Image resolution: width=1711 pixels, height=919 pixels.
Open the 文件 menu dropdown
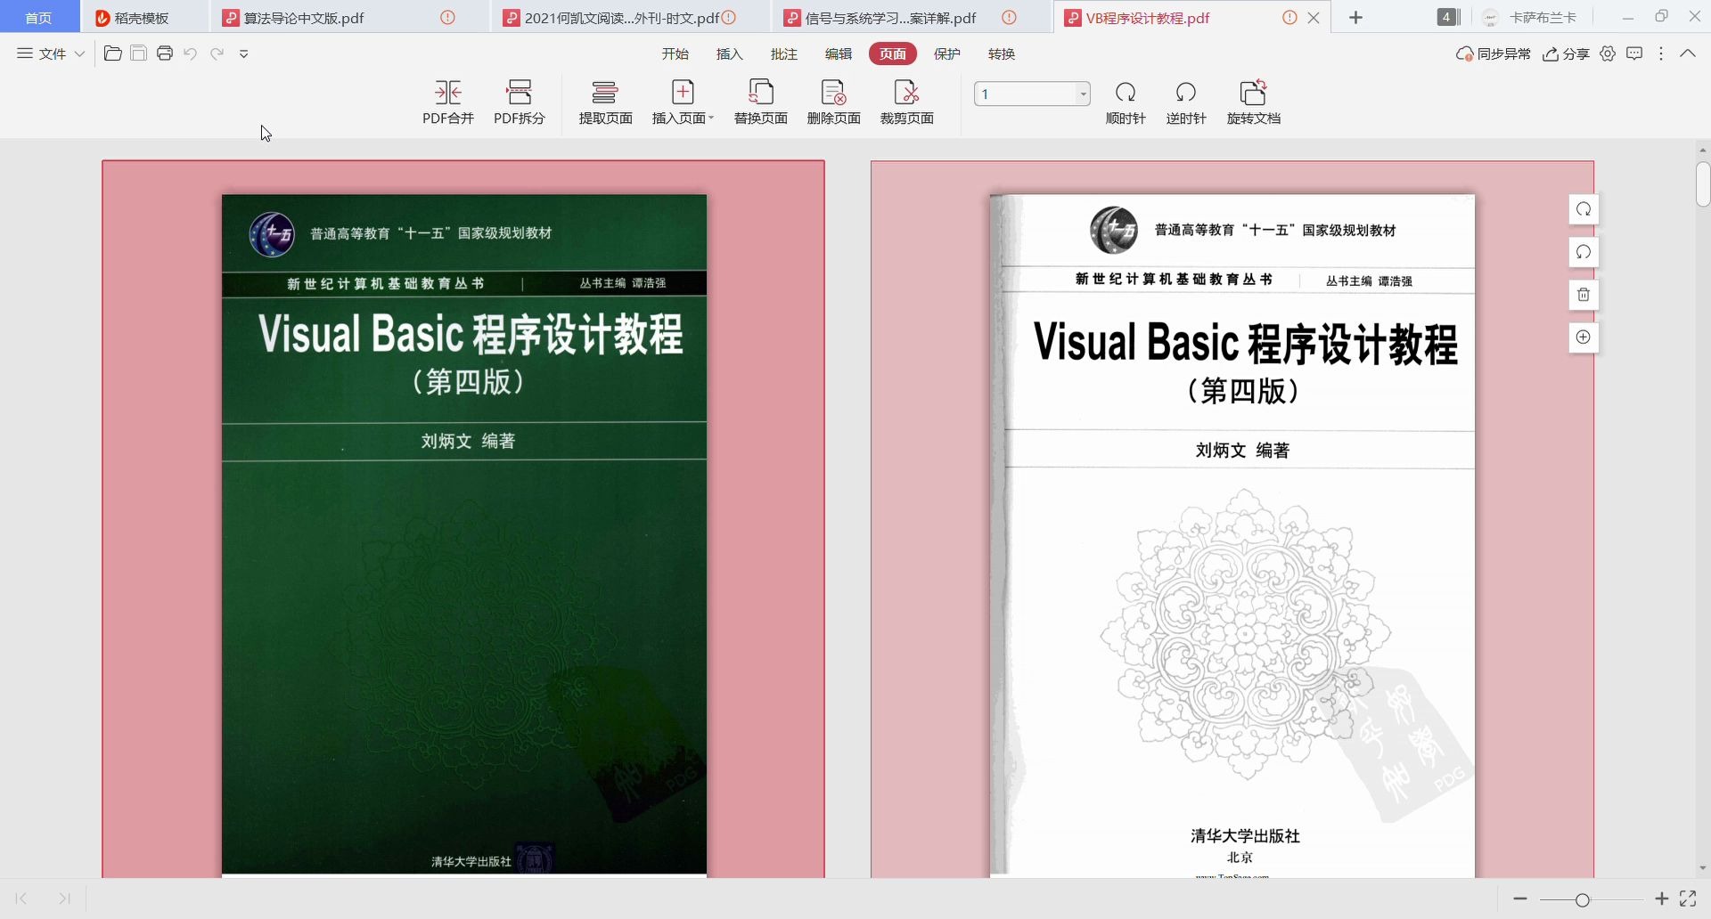tap(51, 53)
